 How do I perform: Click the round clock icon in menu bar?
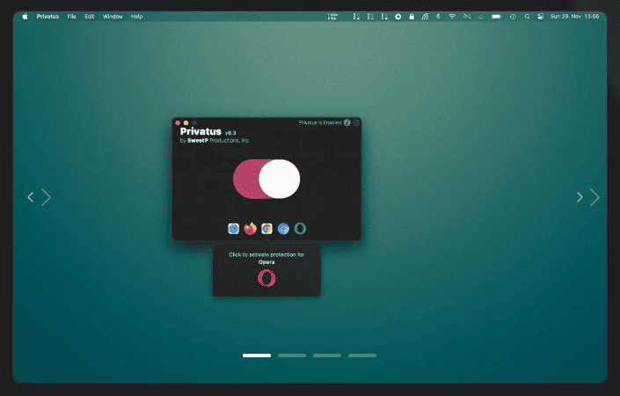pos(513,17)
